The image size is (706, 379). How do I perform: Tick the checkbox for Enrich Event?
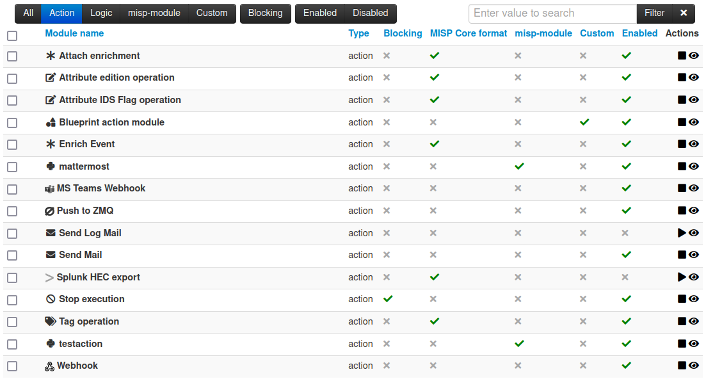coord(12,145)
